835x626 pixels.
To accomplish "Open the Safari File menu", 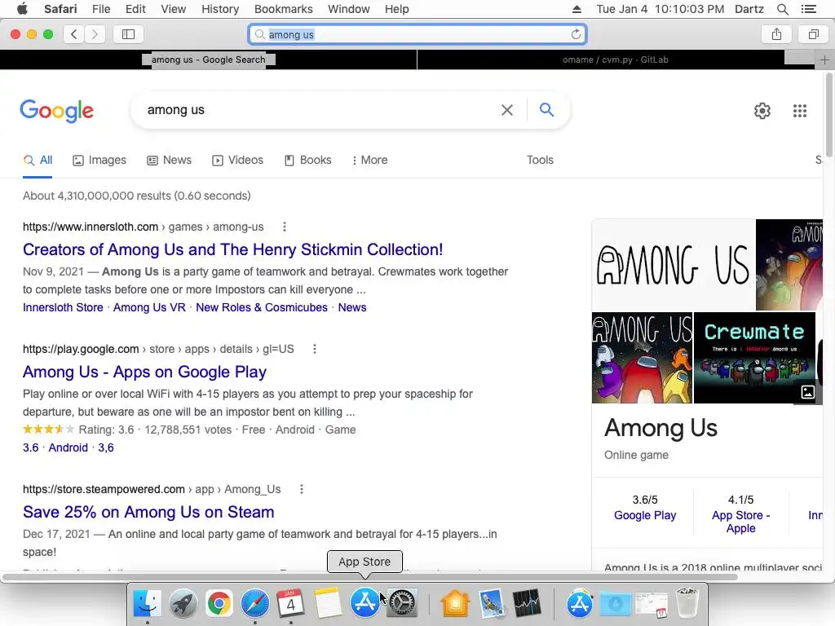I will click(x=100, y=9).
